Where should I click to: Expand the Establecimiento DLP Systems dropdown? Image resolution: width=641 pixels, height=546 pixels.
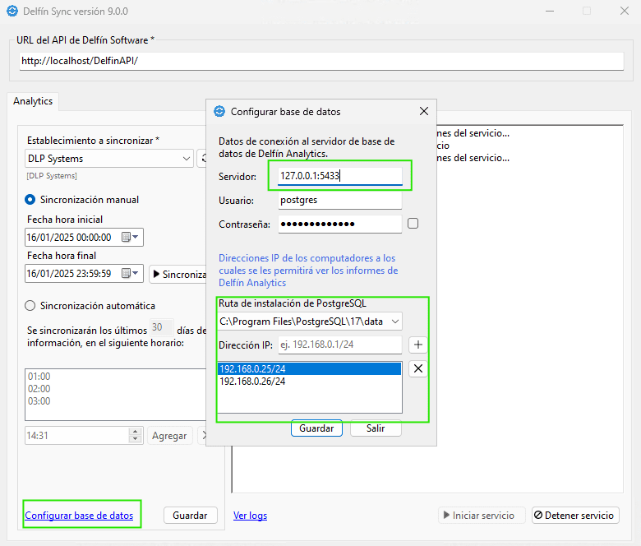(187, 159)
